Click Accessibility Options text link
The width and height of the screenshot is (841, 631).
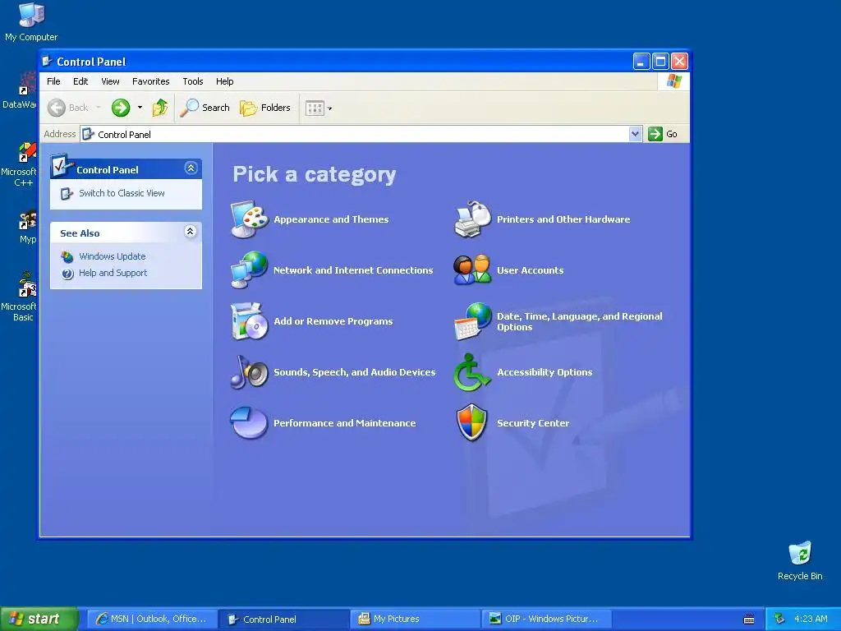tap(545, 372)
